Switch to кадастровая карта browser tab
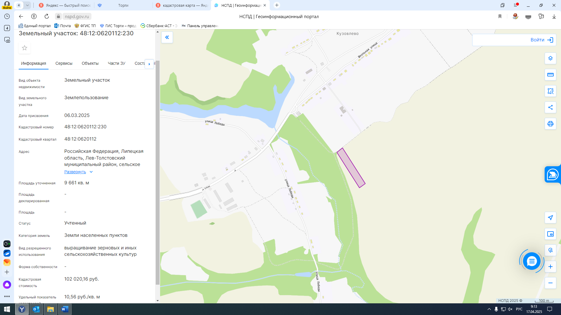 tap(181, 5)
